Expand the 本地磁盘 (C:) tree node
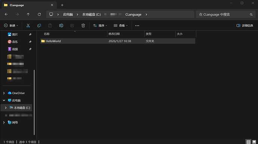The height and width of the screenshot is (144, 258). coord(6,108)
